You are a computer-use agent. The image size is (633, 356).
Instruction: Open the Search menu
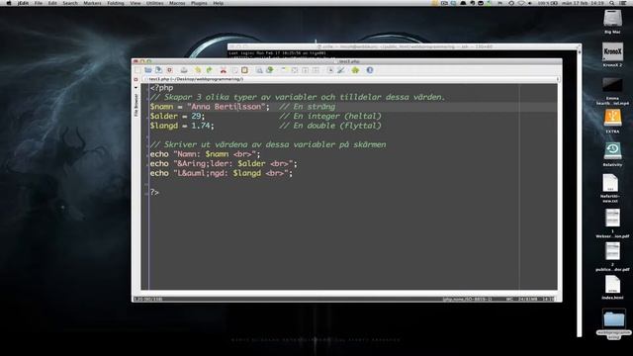point(70,3)
